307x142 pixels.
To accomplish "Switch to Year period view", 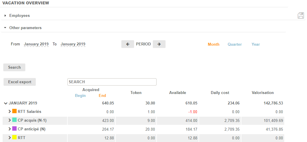I will coord(255,45).
